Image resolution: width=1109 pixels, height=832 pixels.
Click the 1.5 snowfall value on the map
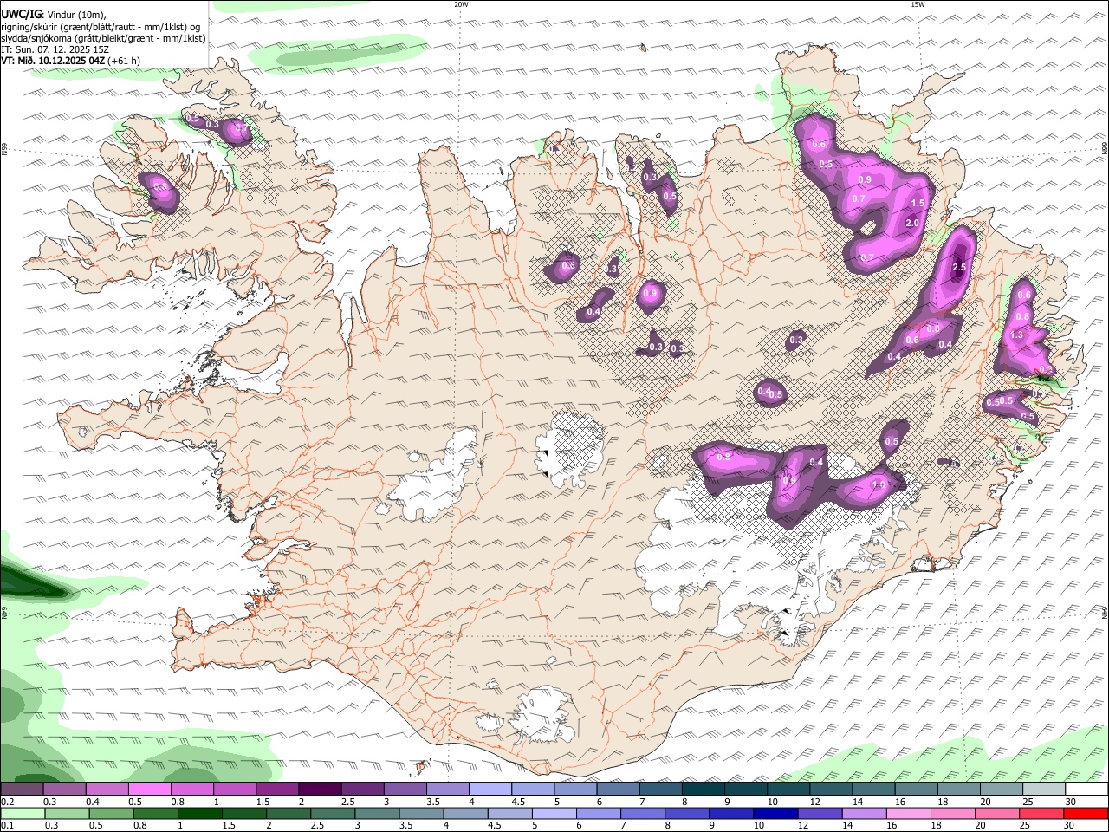click(918, 203)
